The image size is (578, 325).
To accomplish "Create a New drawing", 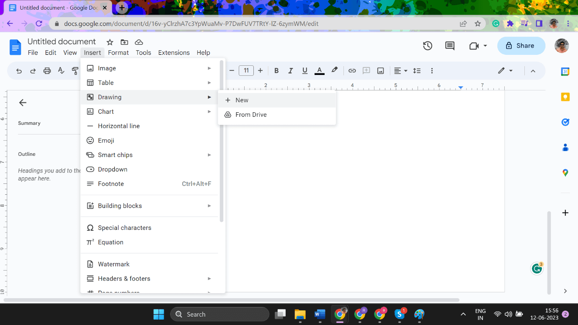I will pos(242,100).
